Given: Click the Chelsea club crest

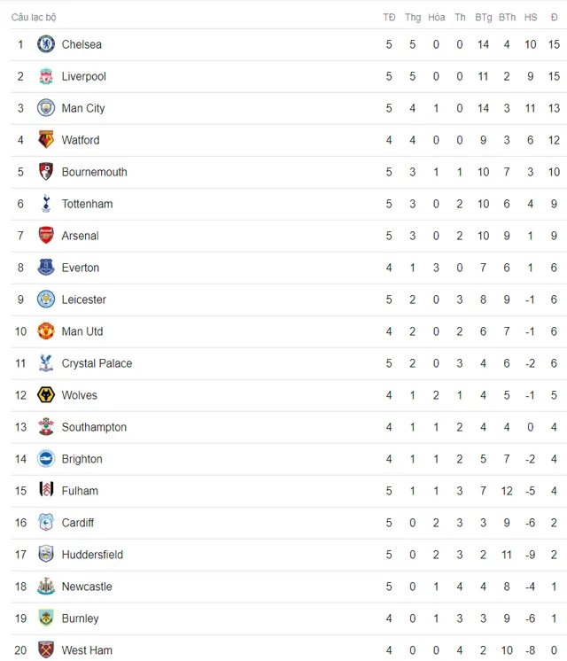Looking at the screenshot, I should [46, 44].
